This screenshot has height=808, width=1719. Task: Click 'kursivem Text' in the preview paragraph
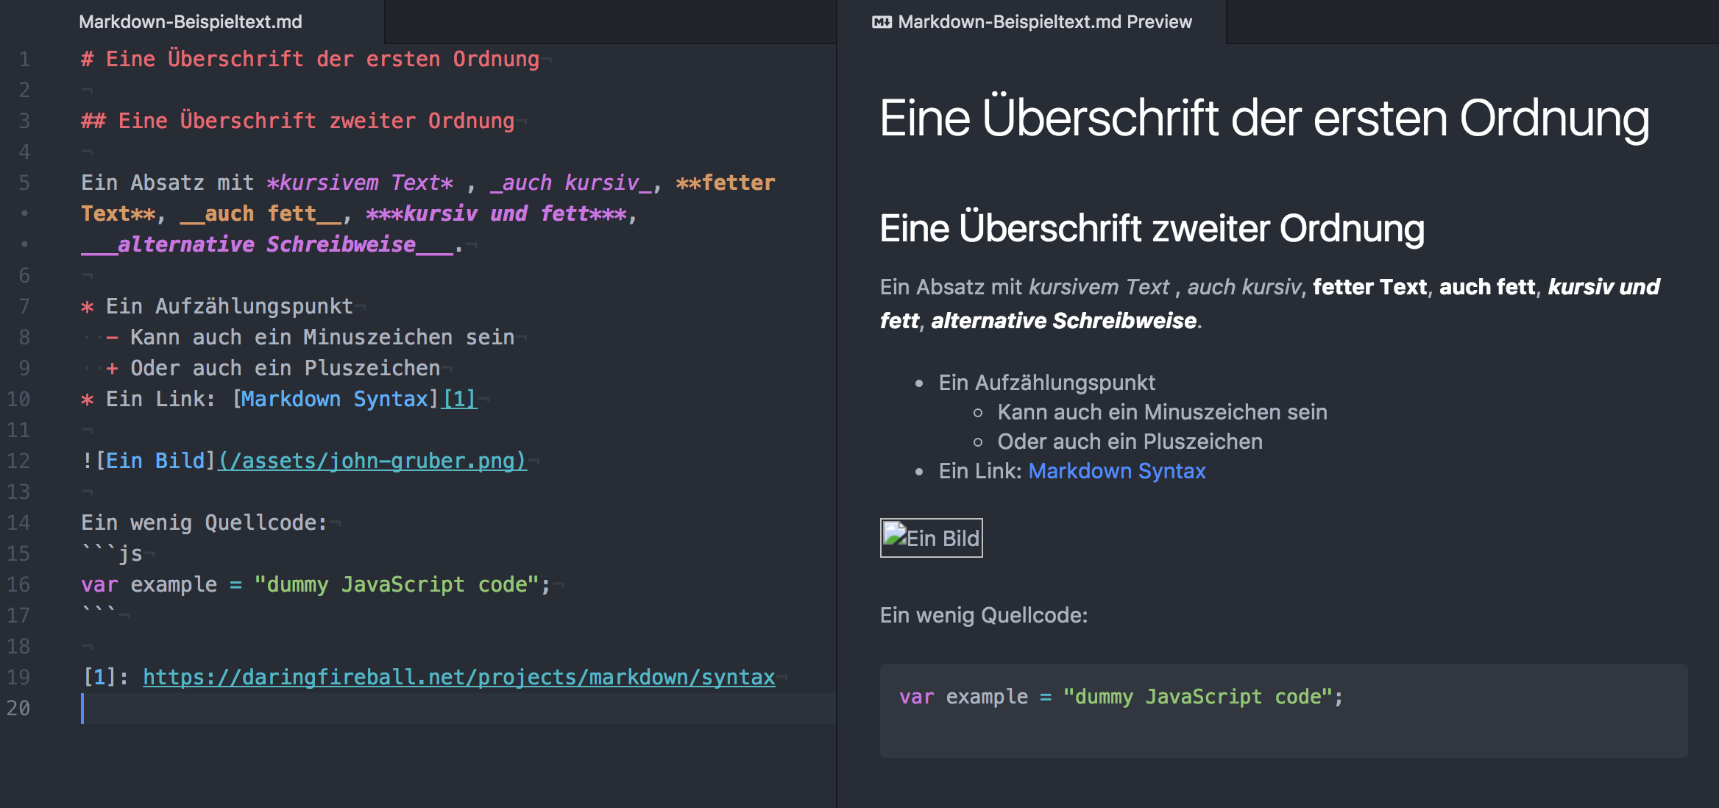point(1099,287)
